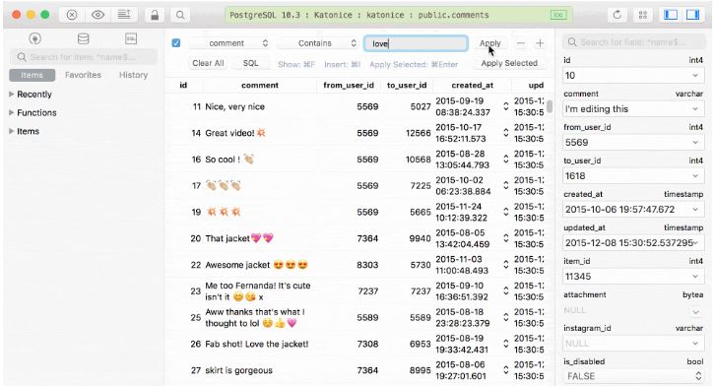Toggle the left sidebar pane icon
The image size is (715, 386).
[671, 15]
